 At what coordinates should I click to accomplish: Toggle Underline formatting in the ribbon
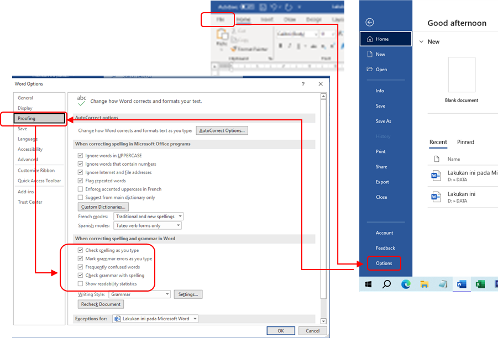298,46
